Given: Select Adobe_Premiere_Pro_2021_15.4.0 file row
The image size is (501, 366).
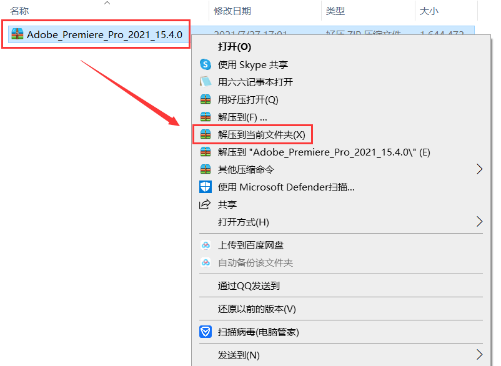Looking at the screenshot, I should [238, 34].
